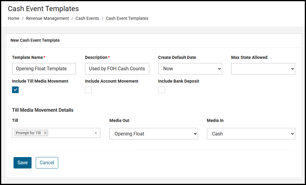Click the Max State Allowed label
This screenshot has width=306, height=185.
[x=249, y=57]
